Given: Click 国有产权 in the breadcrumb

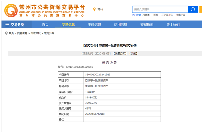Looking at the screenshot, I should coord(36,33).
